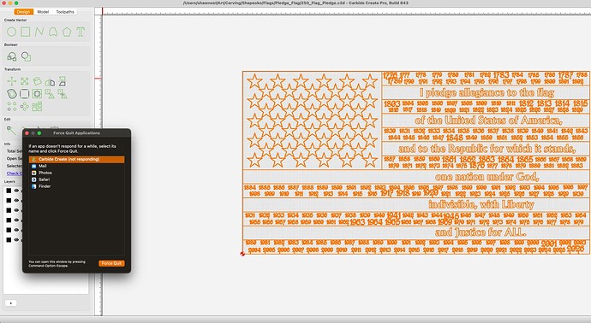Screen dimensions: 591x323
Task: Click the Ungroup vectors icon
Action: click(x=63, y=94)
